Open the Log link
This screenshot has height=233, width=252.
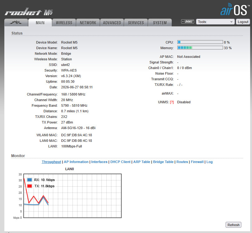[210, 162]
